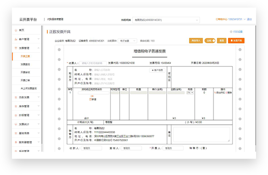Click the 商品导入 button

pos(196,41)
